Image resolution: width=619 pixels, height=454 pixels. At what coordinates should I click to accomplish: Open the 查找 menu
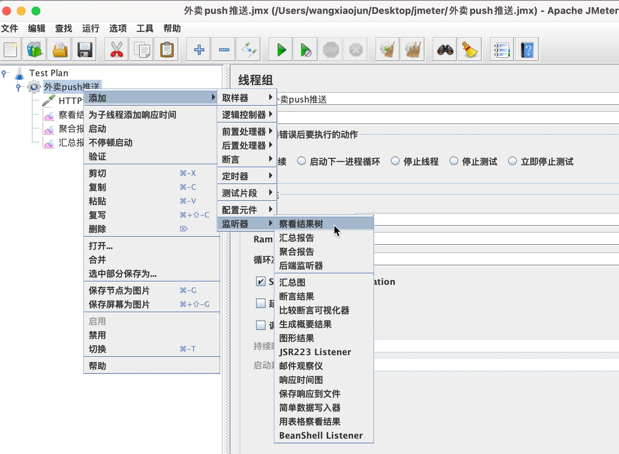click(63, 29)
